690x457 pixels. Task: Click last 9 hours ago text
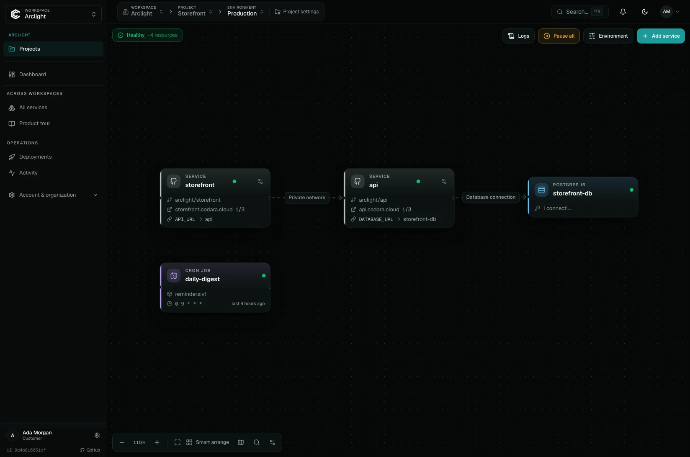(x=248, y=304)
